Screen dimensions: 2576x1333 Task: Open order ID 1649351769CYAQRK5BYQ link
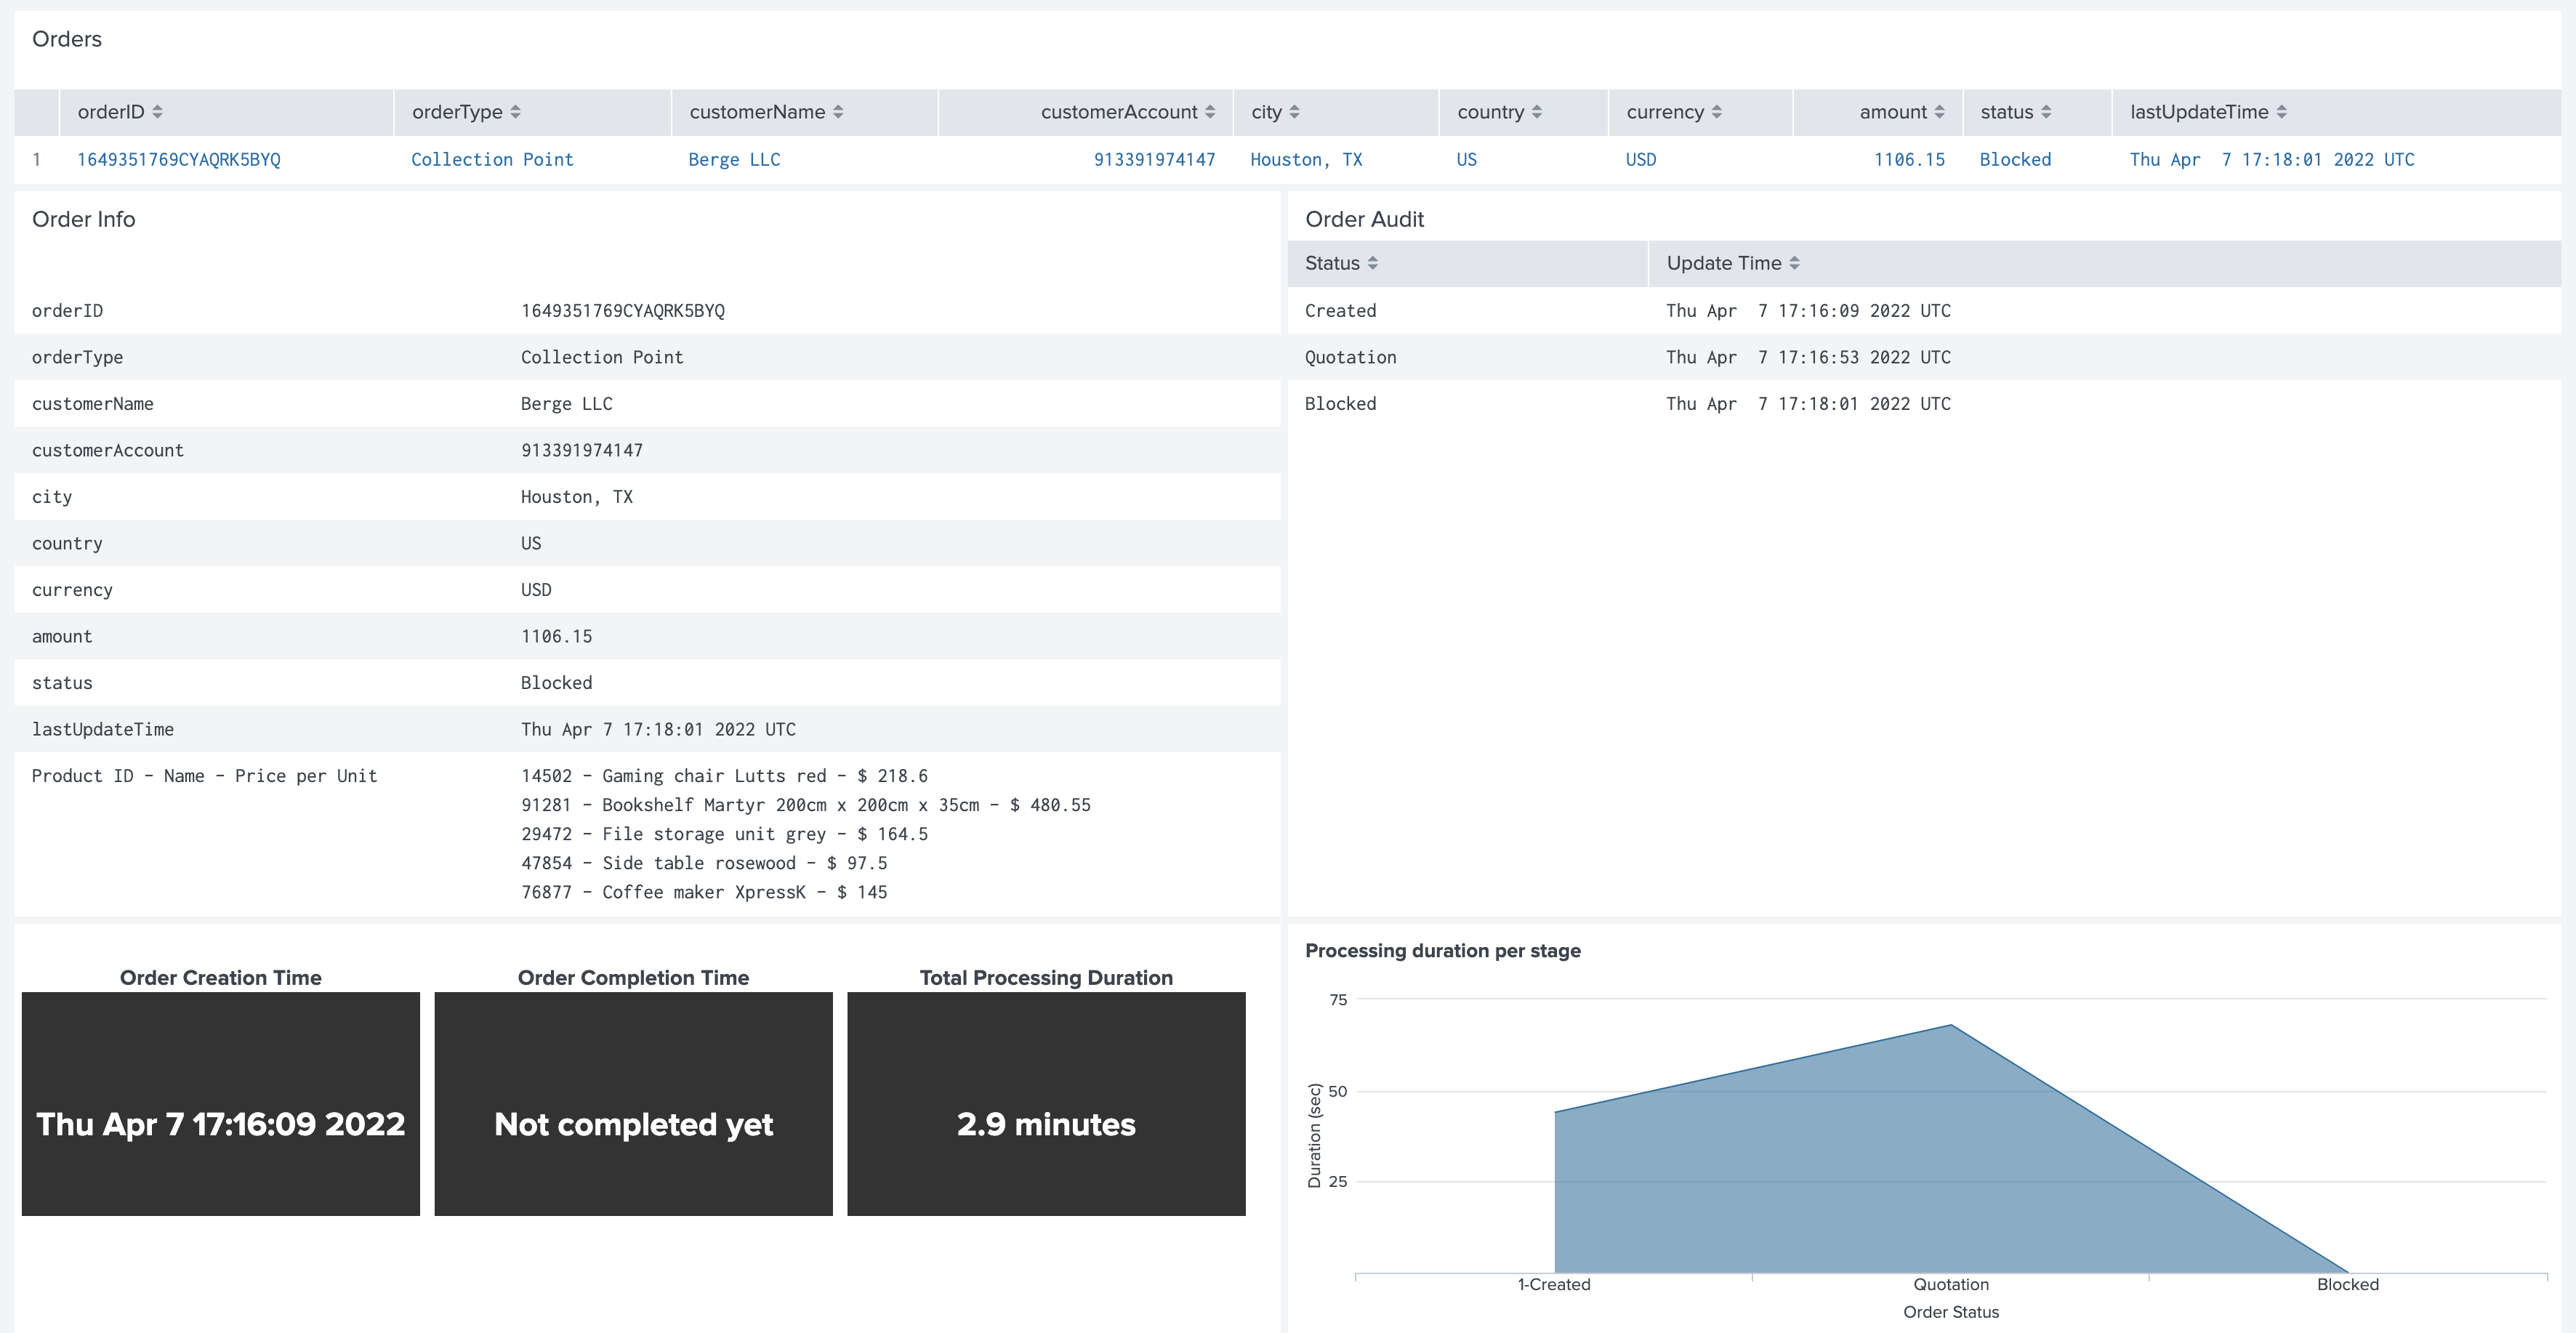click(x=179, y=160)
